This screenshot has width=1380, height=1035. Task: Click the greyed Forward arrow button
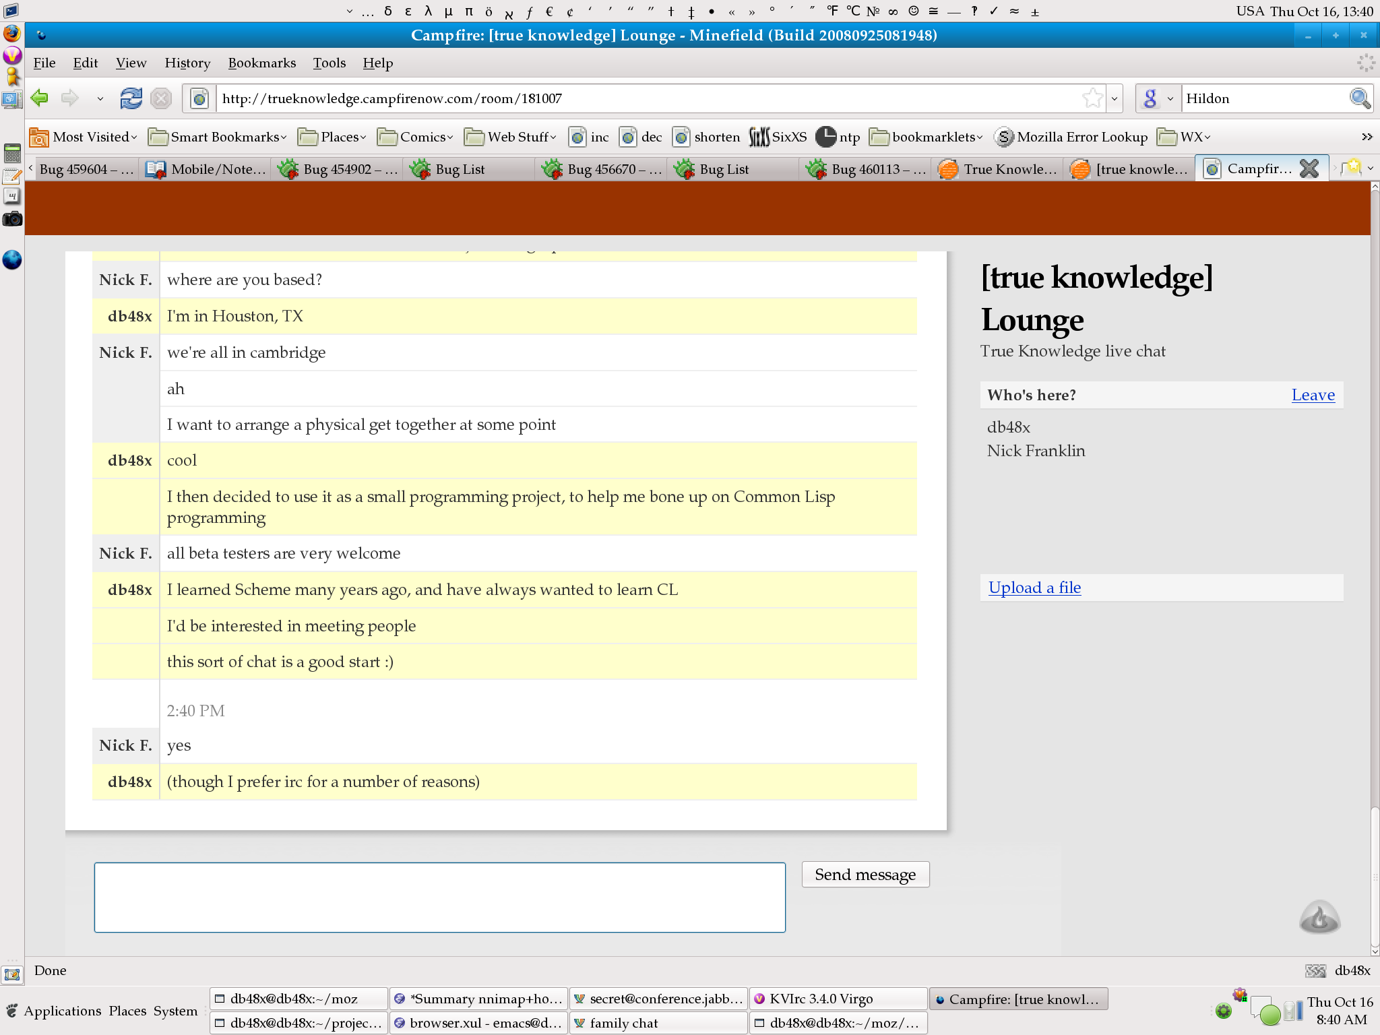click(70, 98)
